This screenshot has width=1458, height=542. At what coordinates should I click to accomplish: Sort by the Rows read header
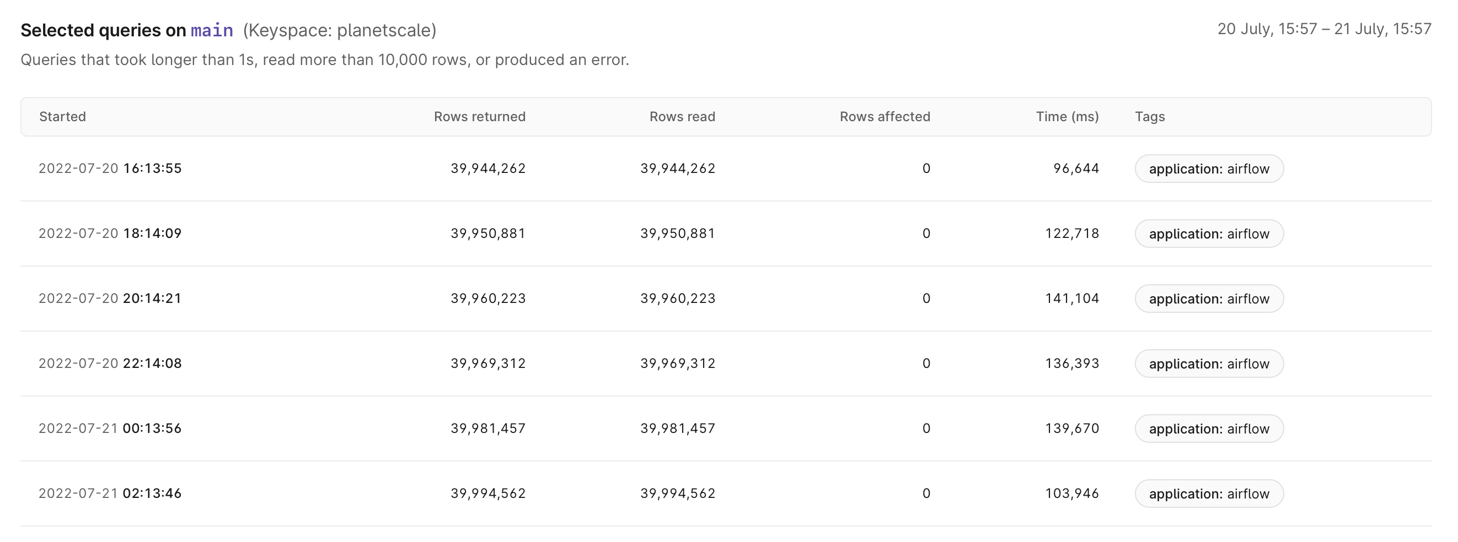point(683,116)
